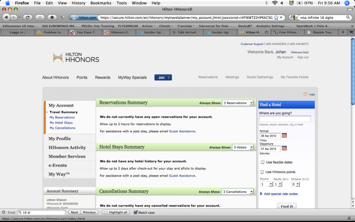The height and width of the screenshot is (222, 355).
Task: Find the next match with Next
Action: pos(74,212)
